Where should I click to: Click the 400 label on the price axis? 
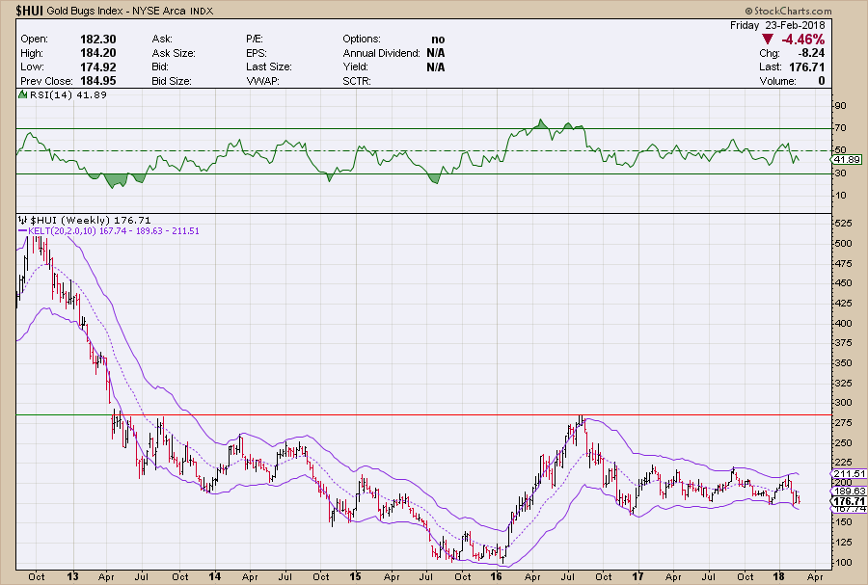843,323
